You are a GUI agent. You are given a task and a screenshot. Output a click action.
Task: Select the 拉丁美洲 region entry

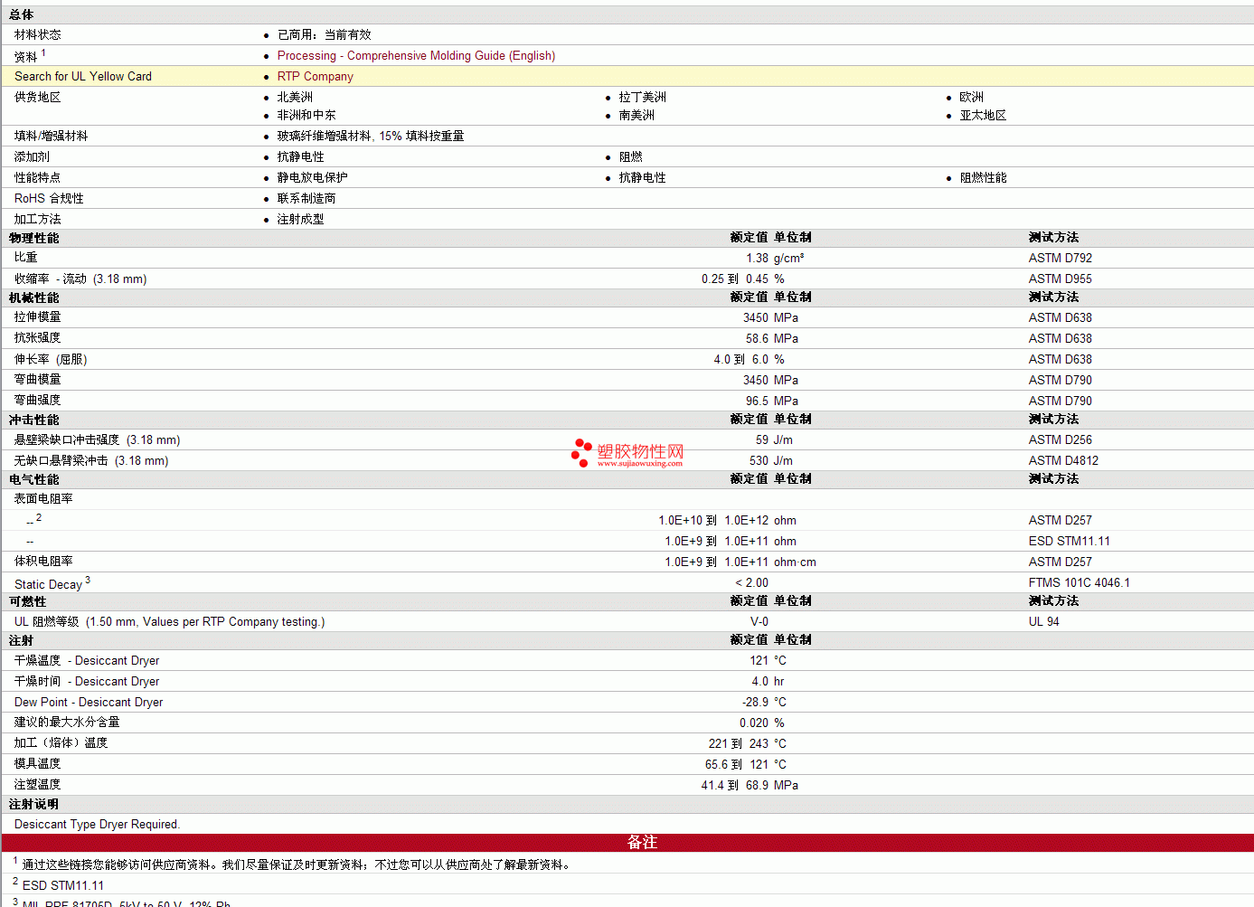pos(642,98)
